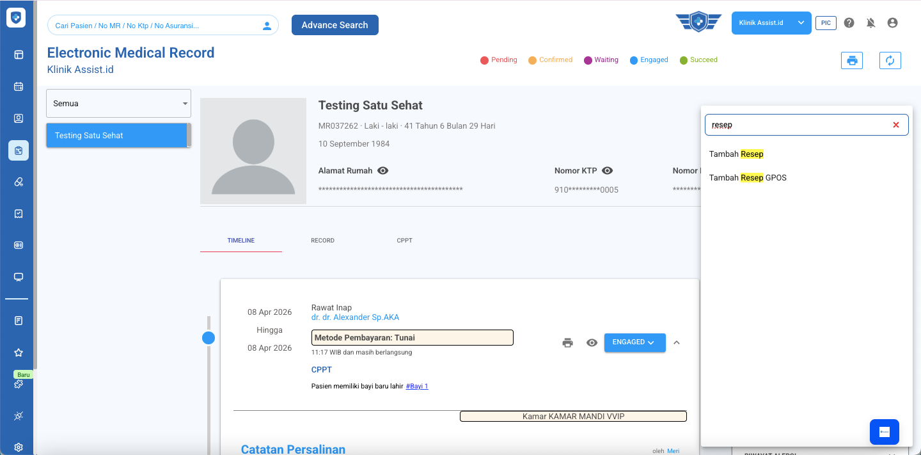Click the refresh icon button
This screenshot has height=455, width=921.
(890, 61)
